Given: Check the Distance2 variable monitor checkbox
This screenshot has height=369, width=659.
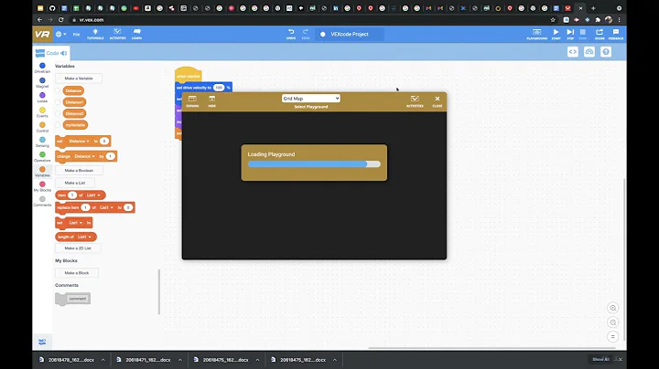Looking at the screenshot, I should click(58, 113).
